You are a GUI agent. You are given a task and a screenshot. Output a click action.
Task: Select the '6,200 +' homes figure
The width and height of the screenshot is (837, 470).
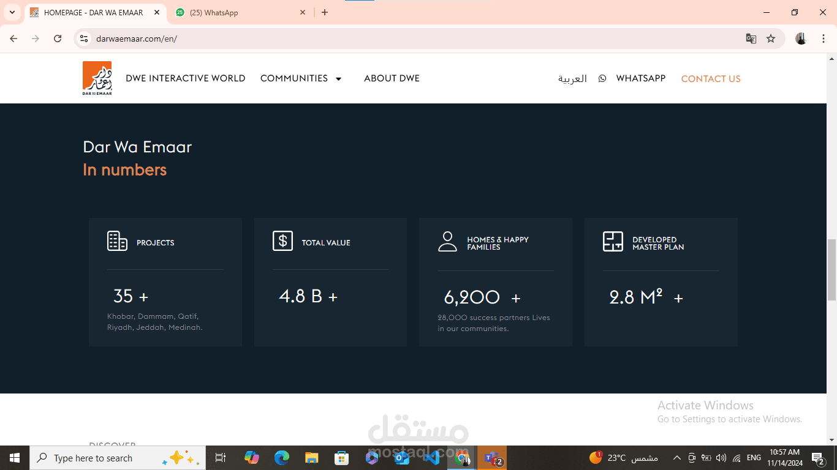click(482, 297)
